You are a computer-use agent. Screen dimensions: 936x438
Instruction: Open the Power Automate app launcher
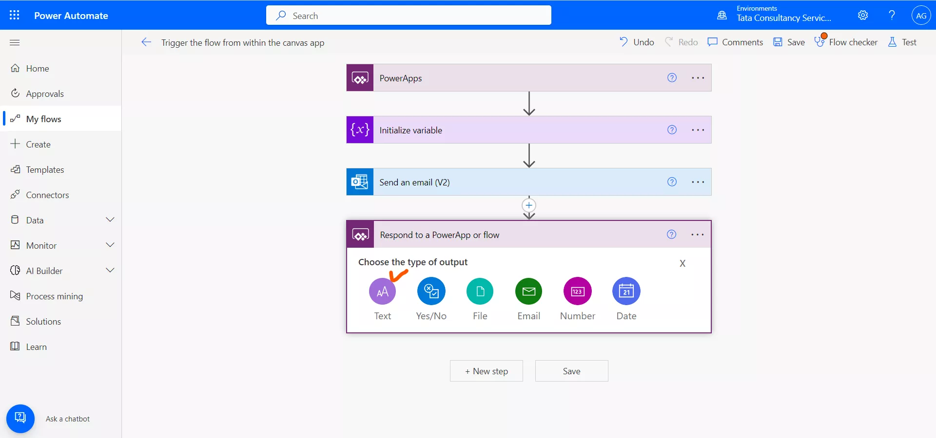15,15
